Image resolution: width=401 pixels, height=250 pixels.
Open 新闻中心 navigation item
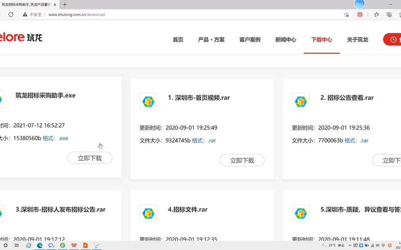286,40
